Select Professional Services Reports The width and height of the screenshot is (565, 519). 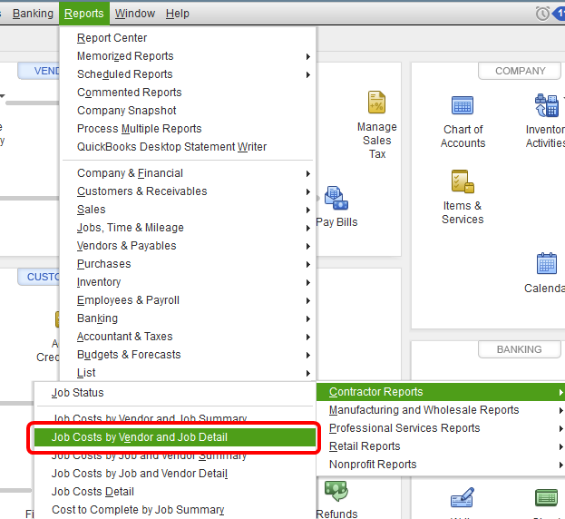[x=441, y=428]
